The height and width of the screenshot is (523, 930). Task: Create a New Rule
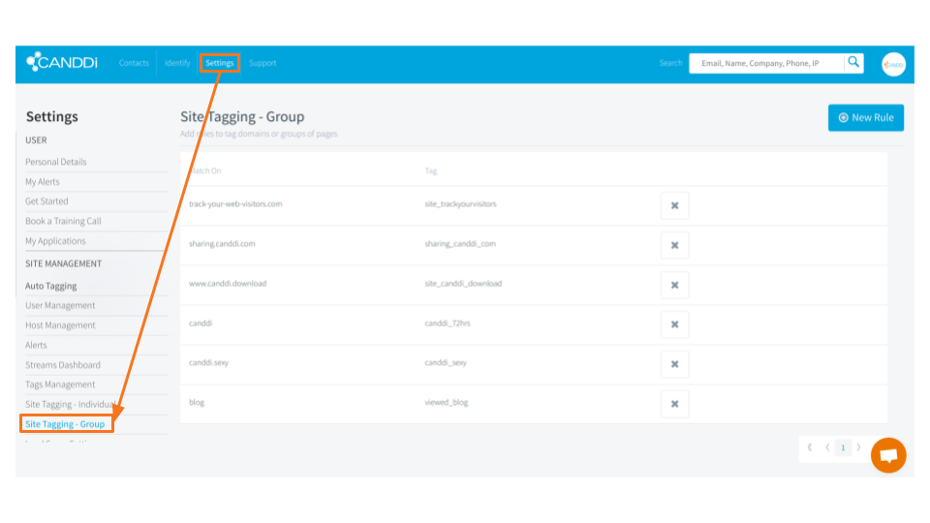coord(865,117)
